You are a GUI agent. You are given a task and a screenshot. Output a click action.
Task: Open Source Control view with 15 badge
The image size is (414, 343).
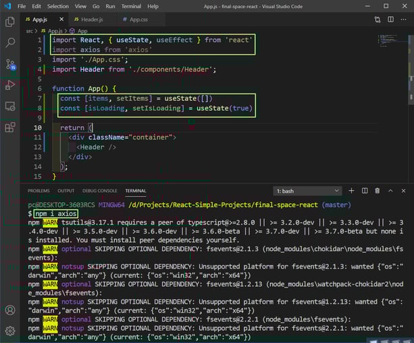(x=10, y=64)
